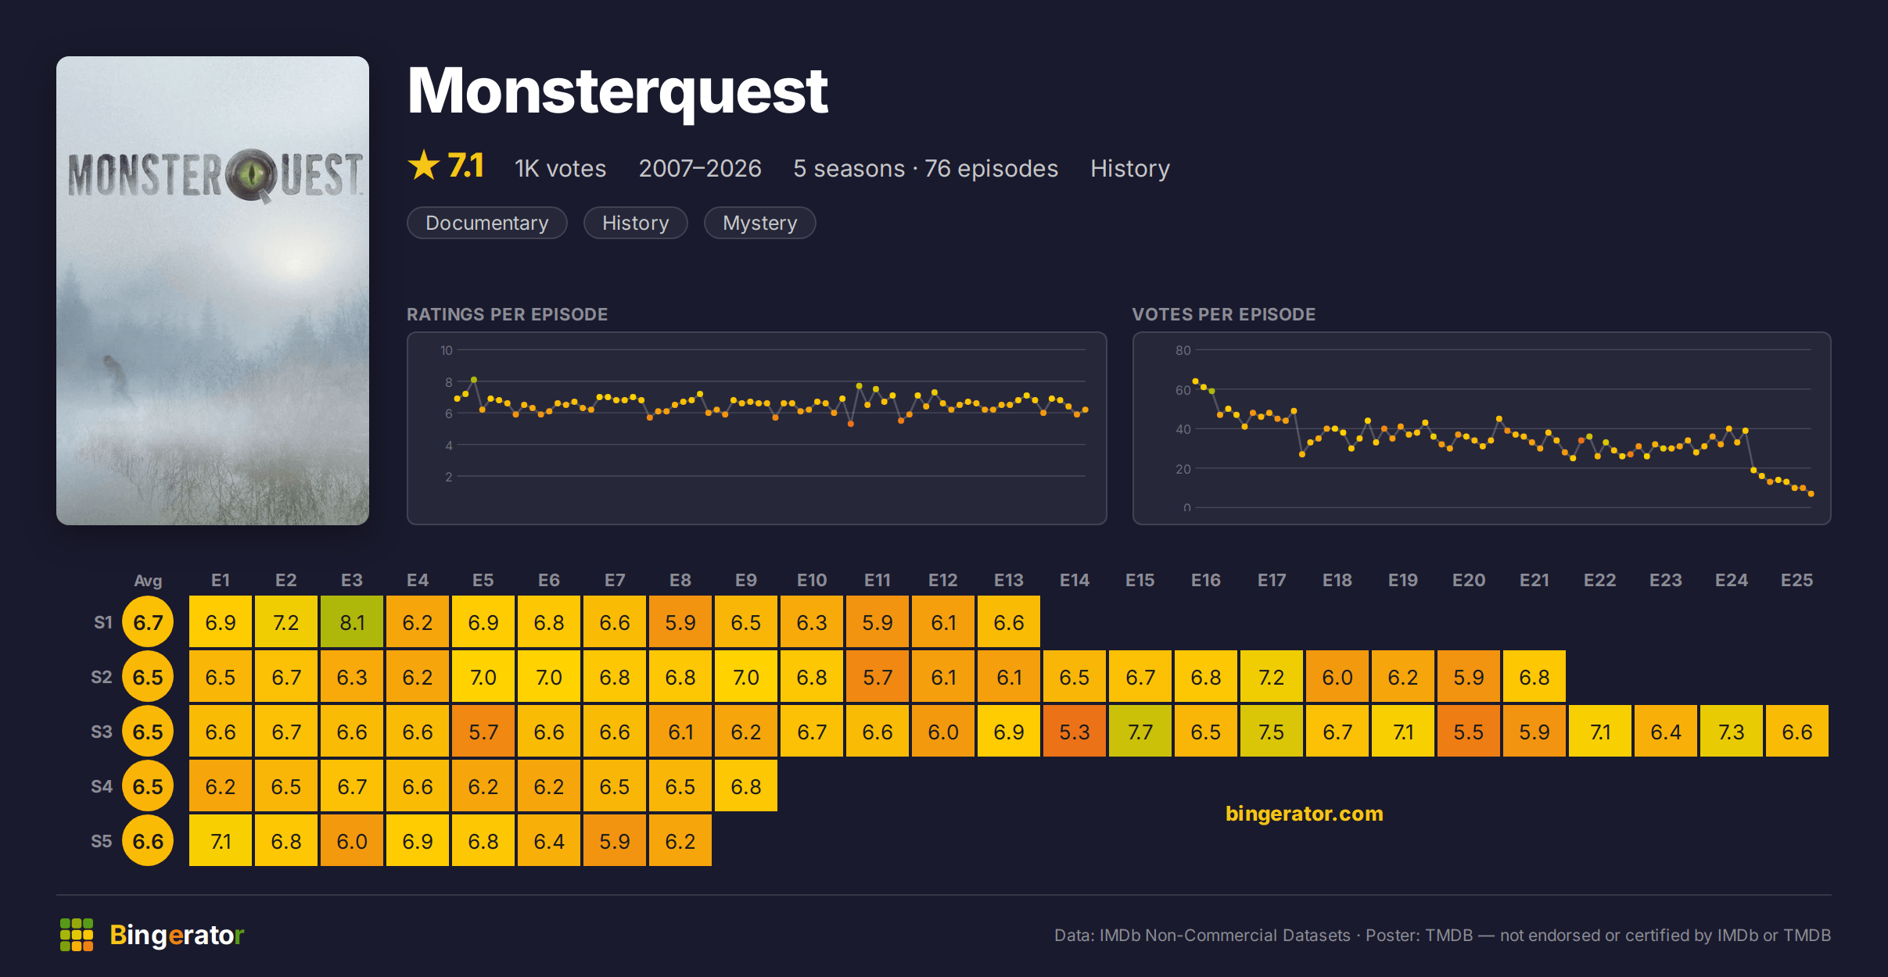Screen dimensions: 1888x977
Task: Select the Documentary genre tag
Action: click(x=487, y=223)
